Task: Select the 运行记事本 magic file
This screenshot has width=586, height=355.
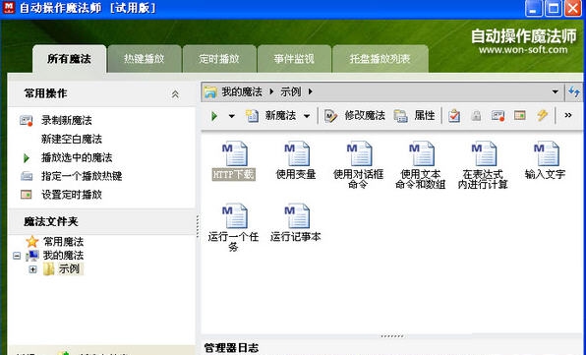Action: tap(296, 223)
